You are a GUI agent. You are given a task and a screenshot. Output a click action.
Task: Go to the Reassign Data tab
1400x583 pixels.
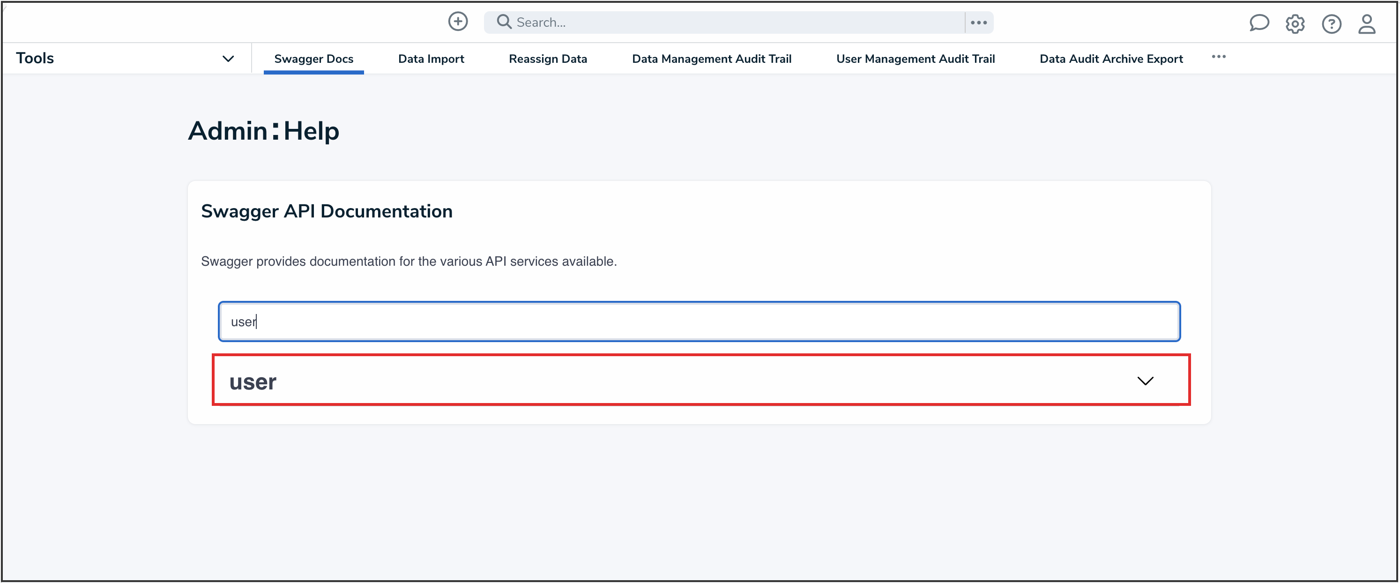tap(548, 59)
